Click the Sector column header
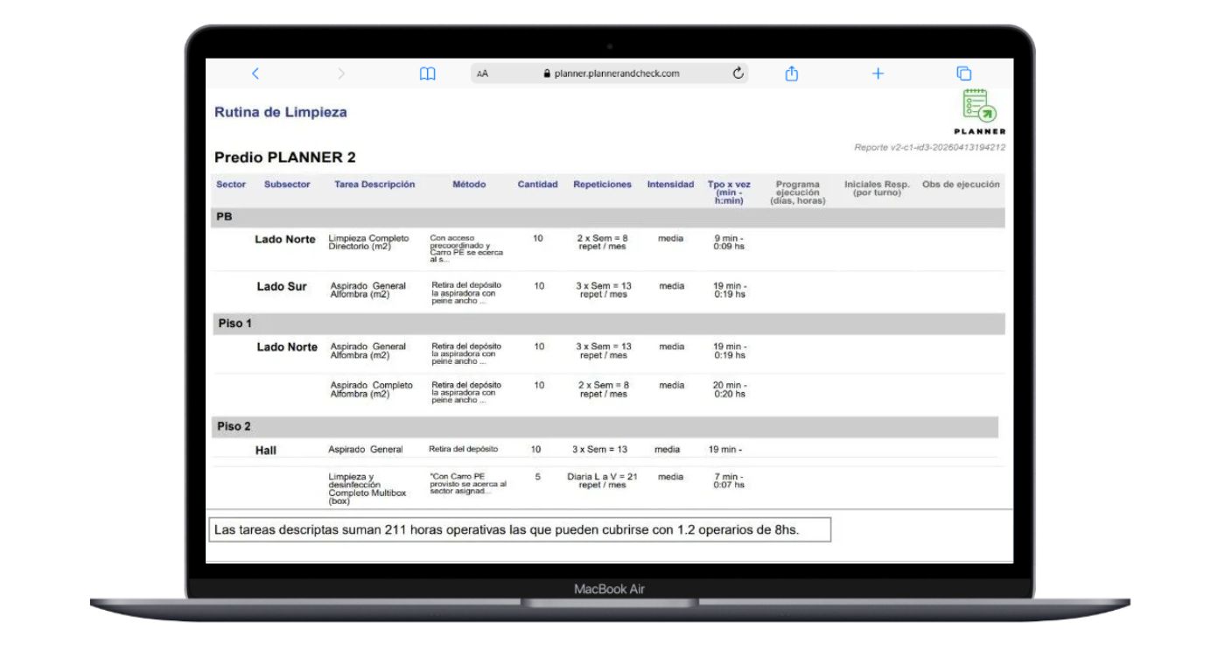1218x658 pixels. point(231,185)
